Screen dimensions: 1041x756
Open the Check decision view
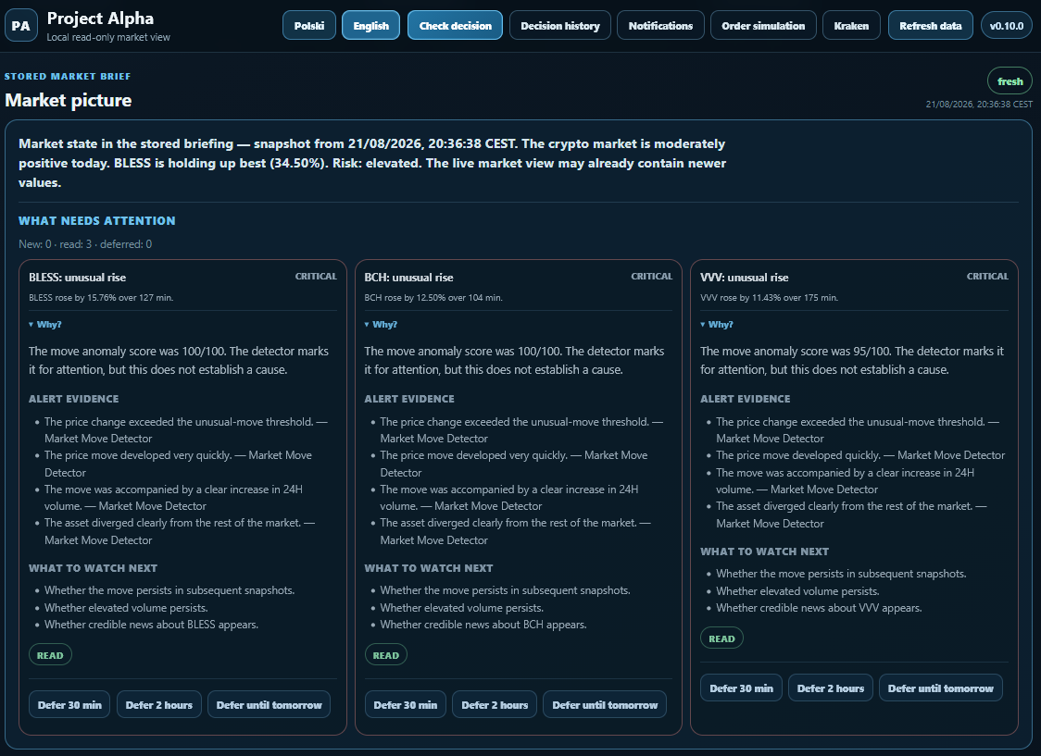pyautogui.click(x=456, y=26)
